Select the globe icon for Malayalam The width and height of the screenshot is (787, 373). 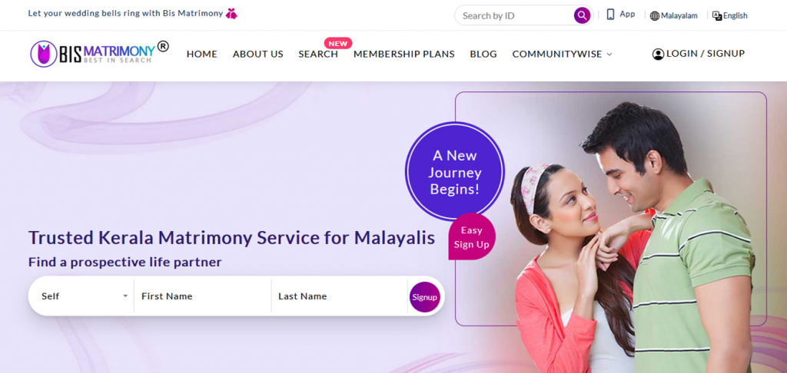655,16
